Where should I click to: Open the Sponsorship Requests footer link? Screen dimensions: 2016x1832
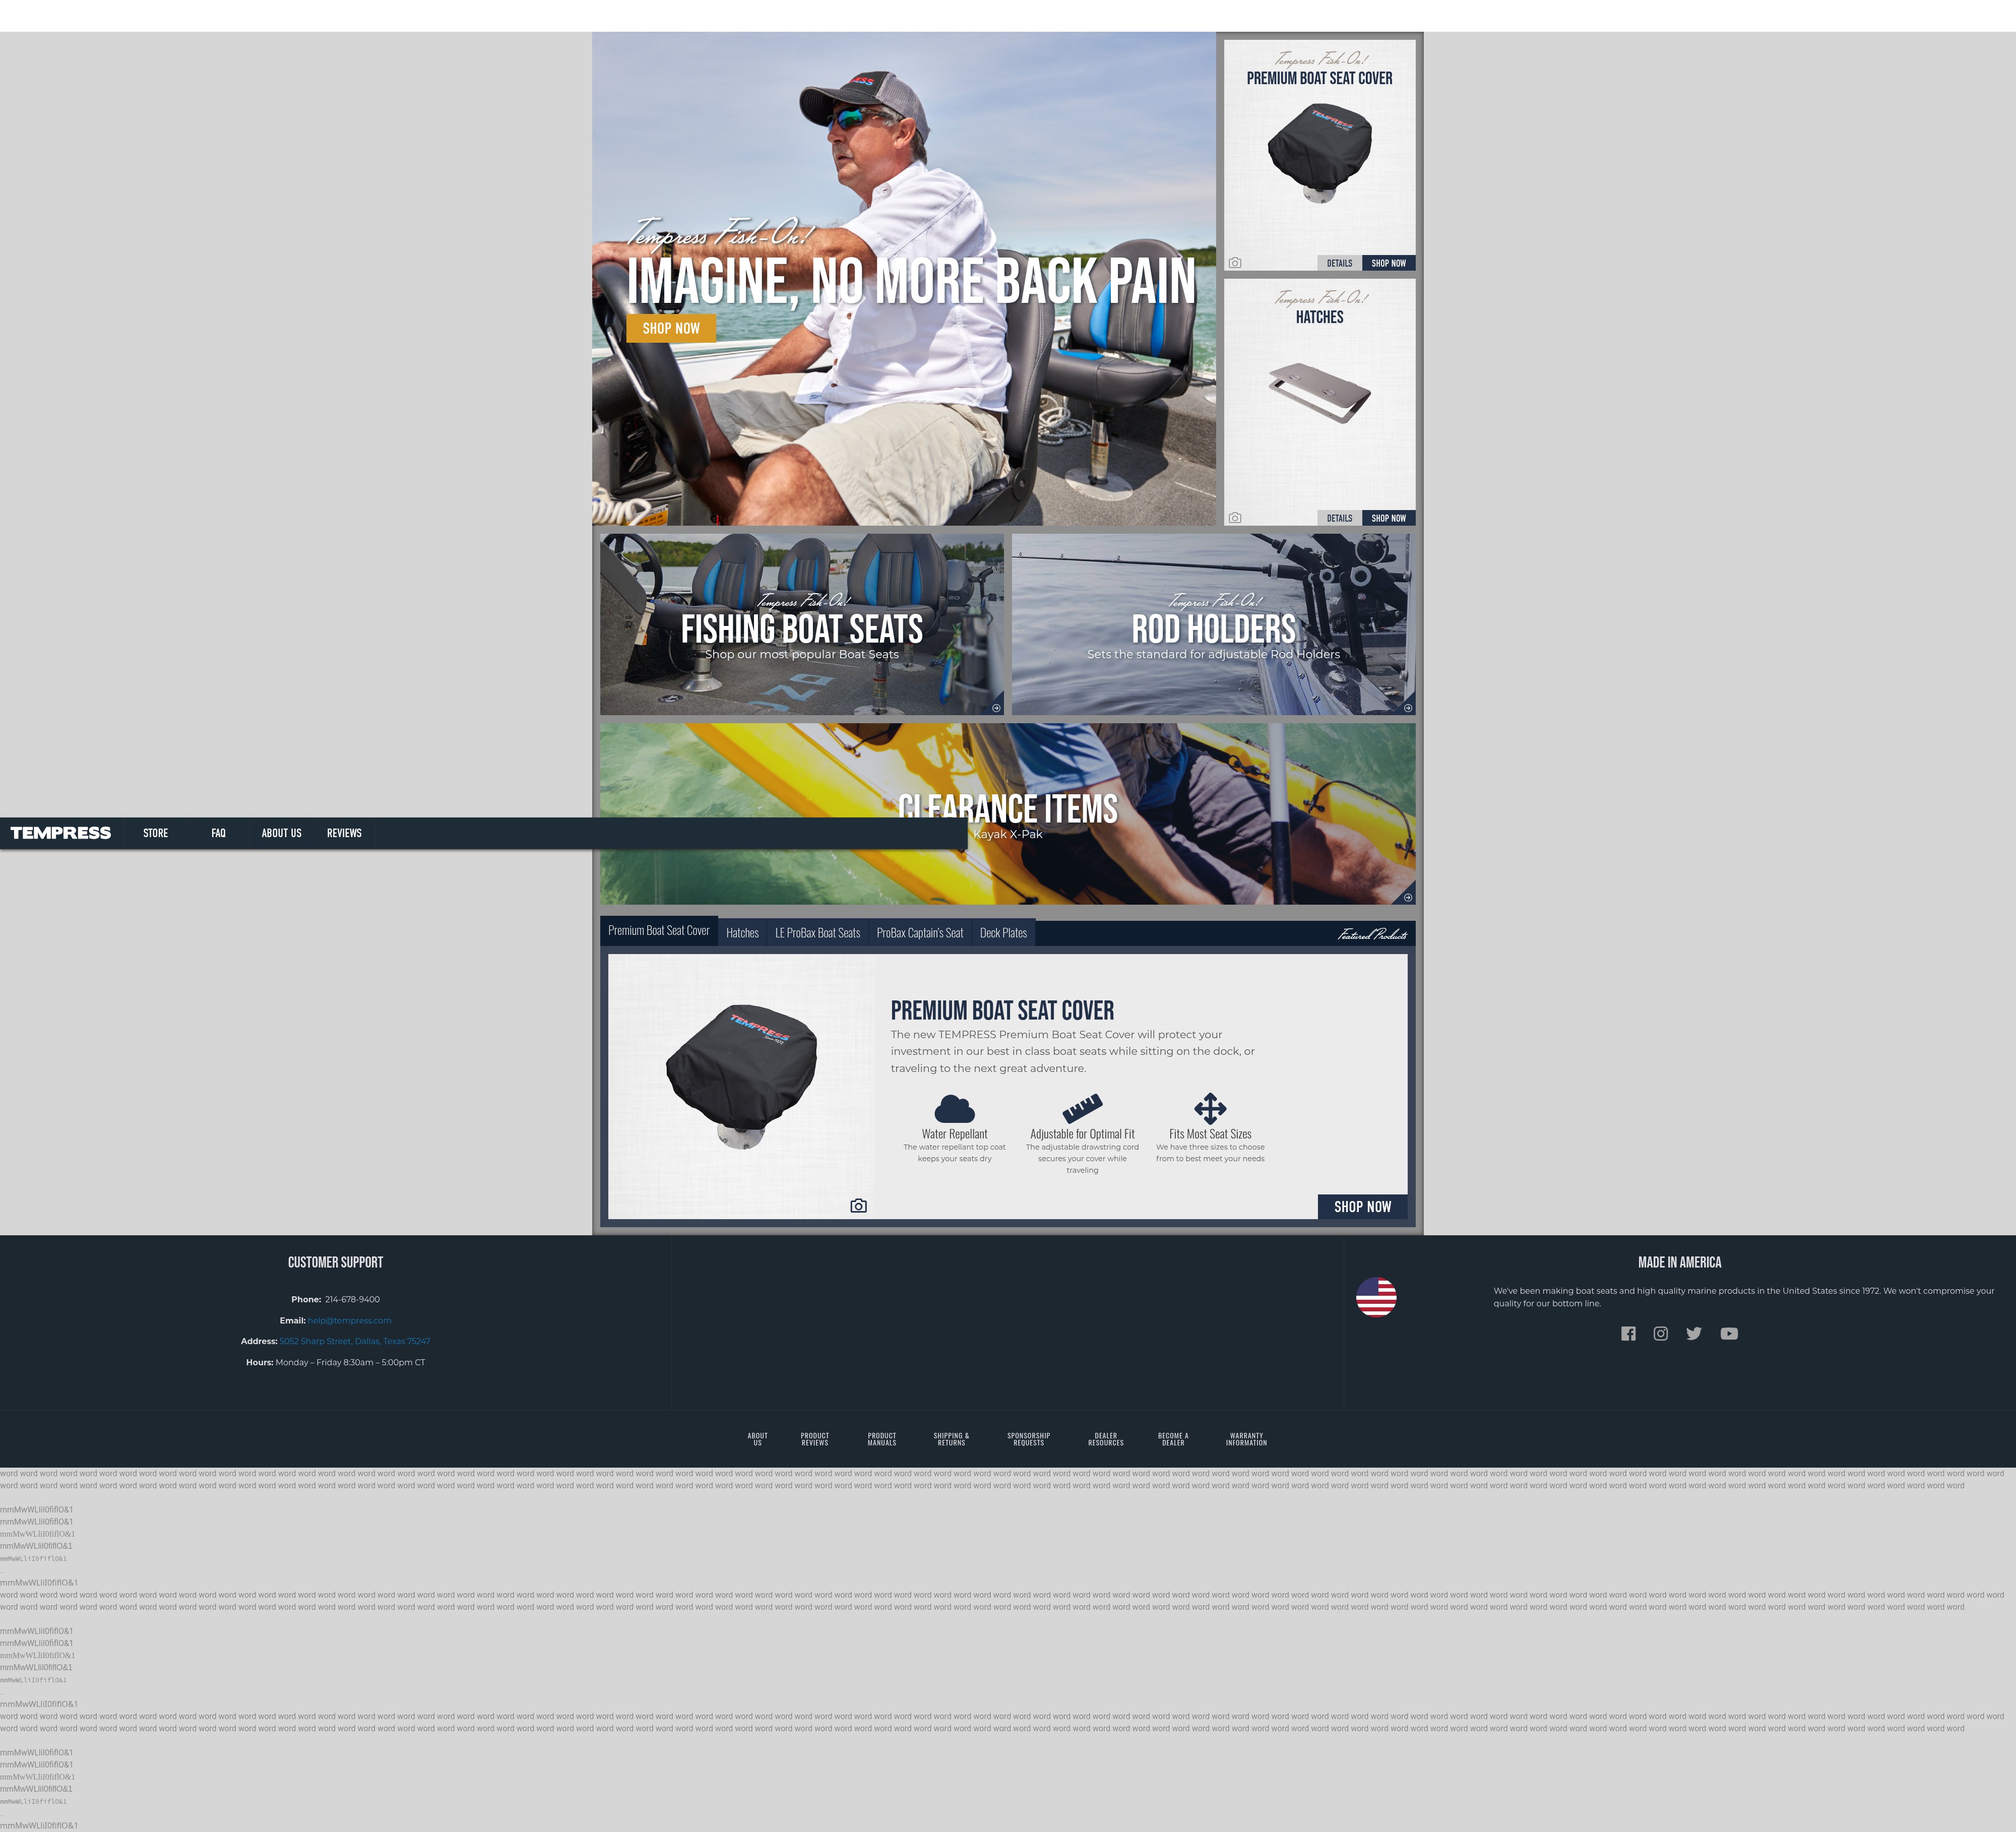(1028, 1439)
